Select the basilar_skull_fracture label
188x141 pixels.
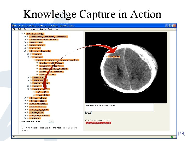(51, 63)
